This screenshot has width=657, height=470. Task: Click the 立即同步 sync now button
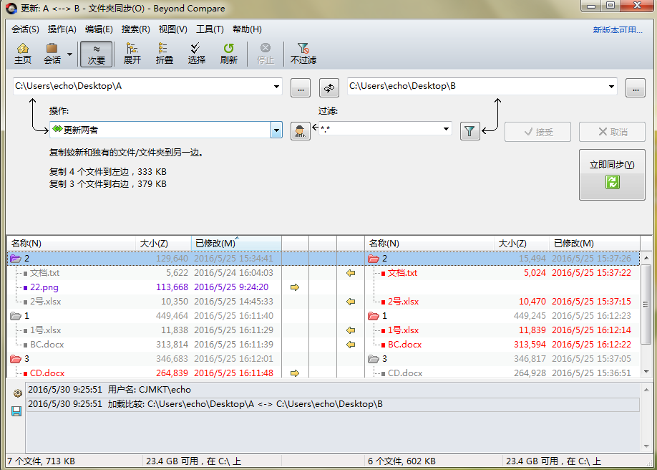point(612,174)
